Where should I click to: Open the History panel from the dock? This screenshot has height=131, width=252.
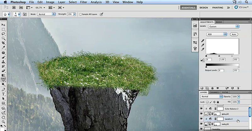click(x=195, y=34)
